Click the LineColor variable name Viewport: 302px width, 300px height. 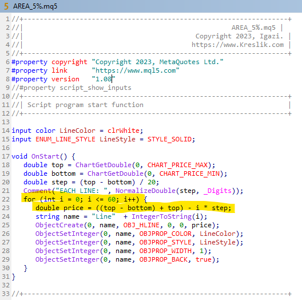(77, 131)
